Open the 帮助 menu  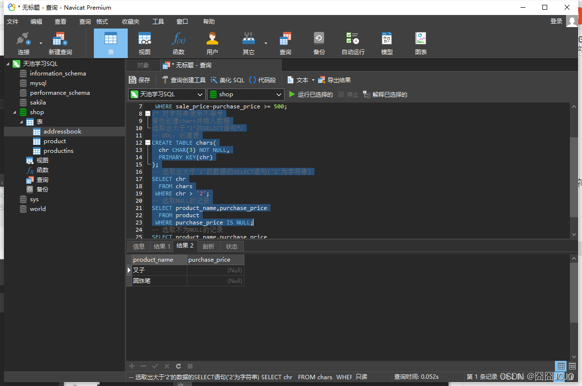click(209, 22)
